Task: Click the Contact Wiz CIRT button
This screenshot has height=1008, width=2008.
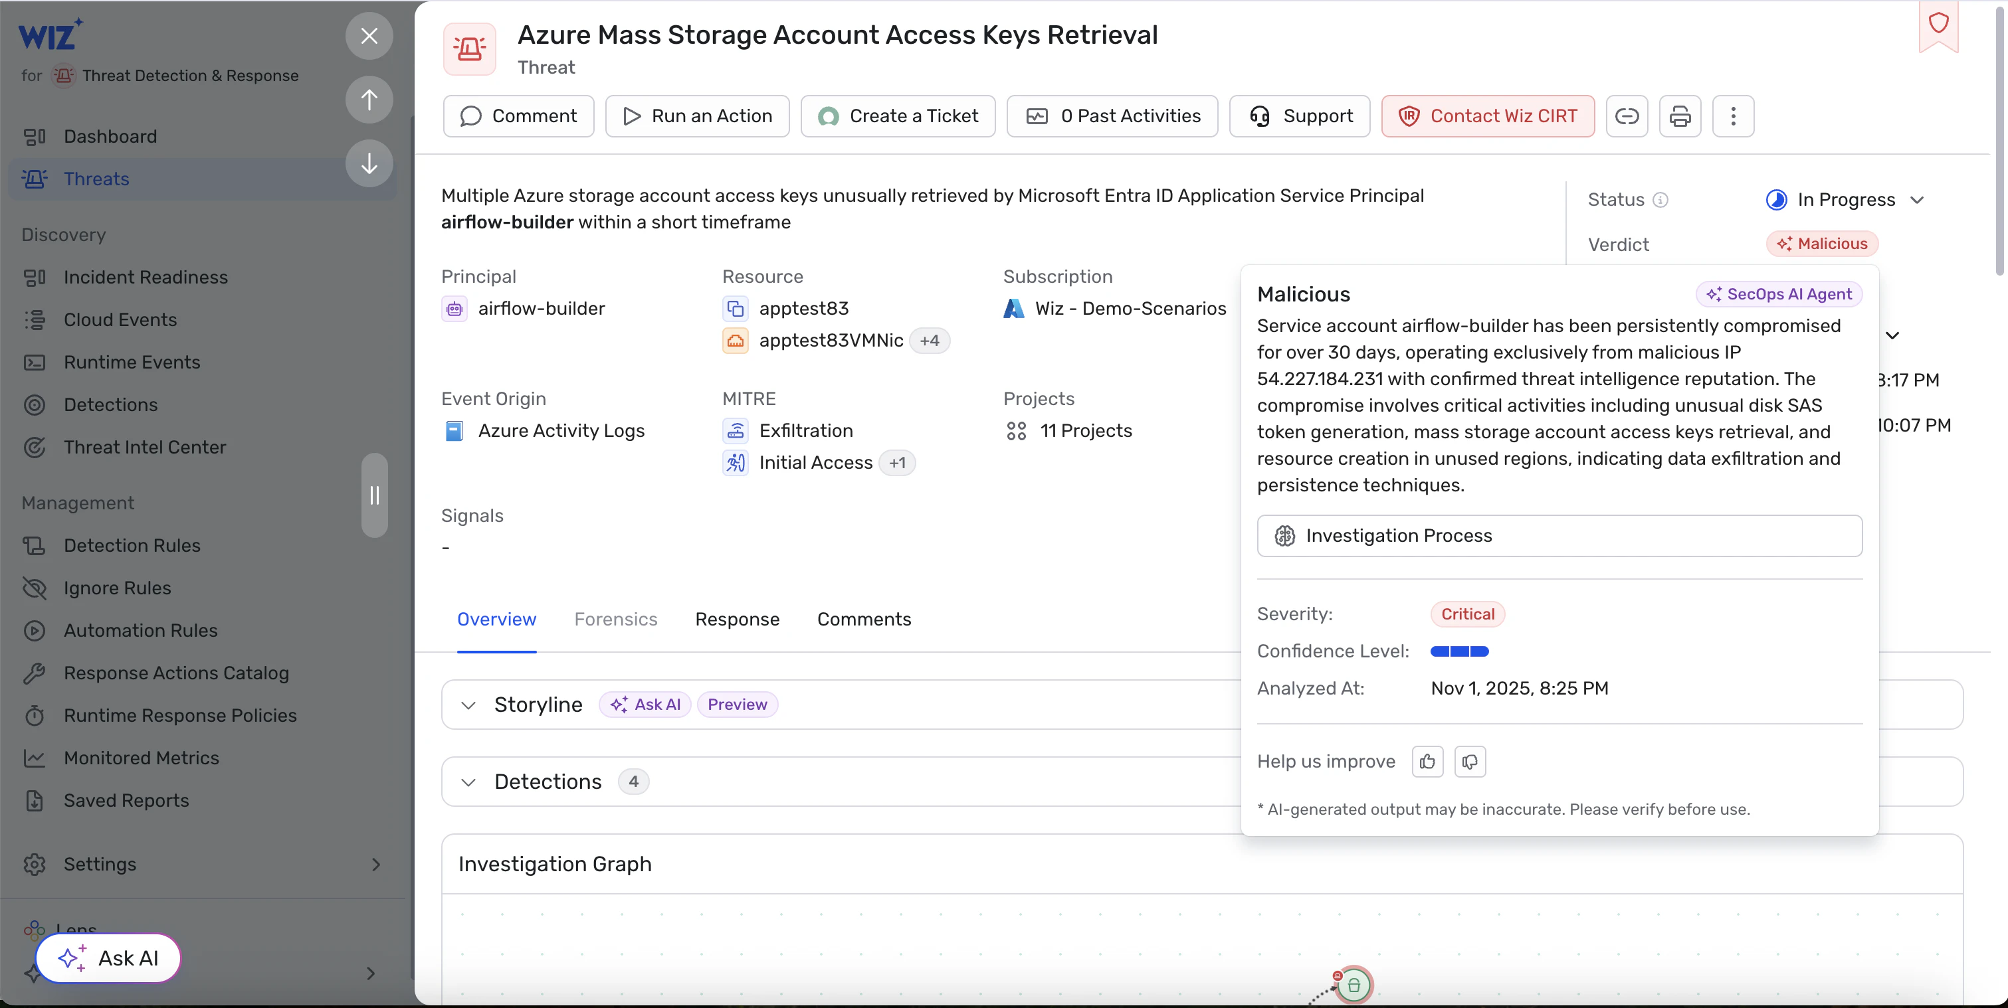Action: (1487, 116)
